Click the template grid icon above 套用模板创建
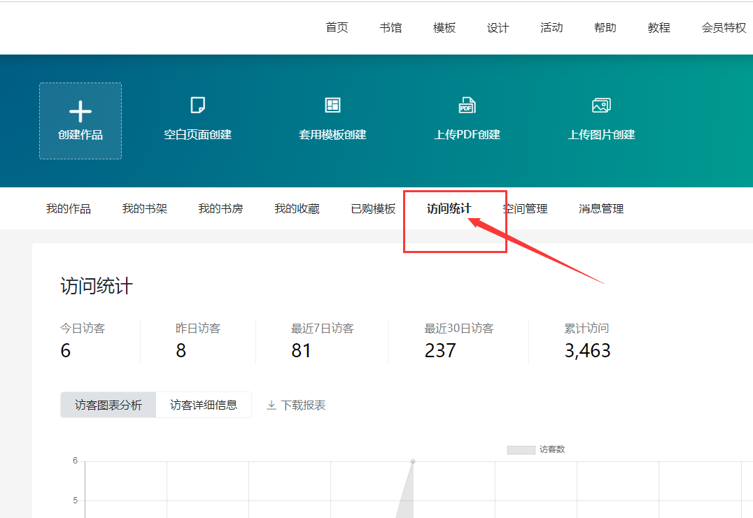The height and width of the screenshot is (518, 753). coord(332,105)
